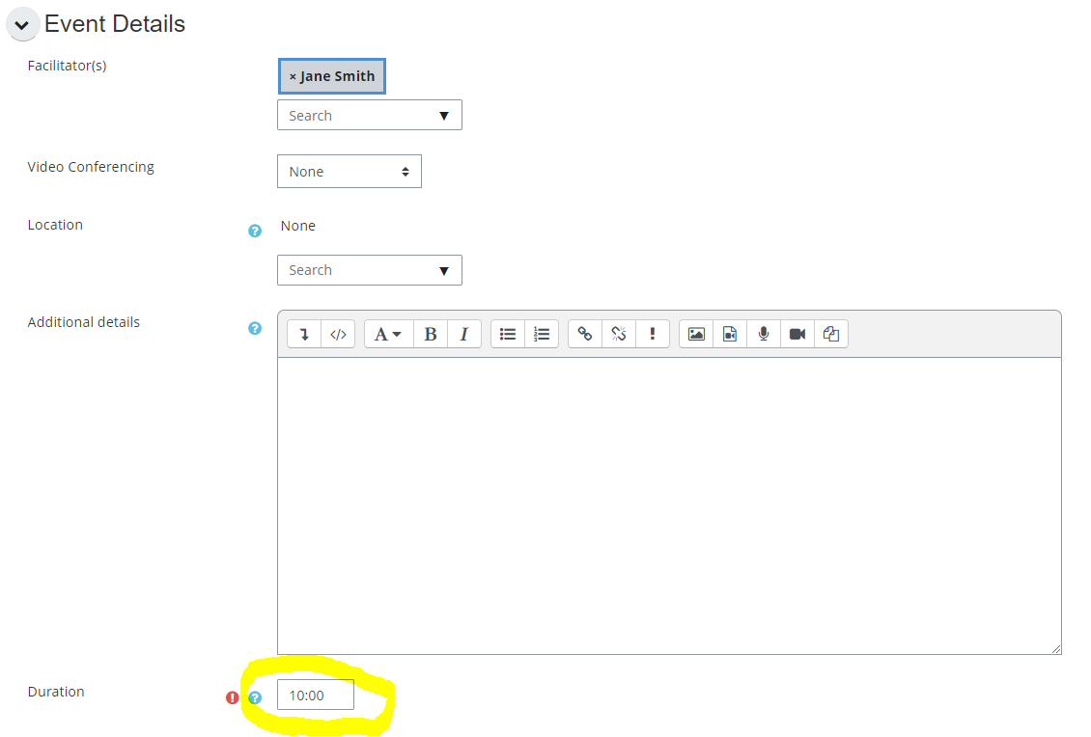Open the Facilitator search dropdown

point(369,116)
